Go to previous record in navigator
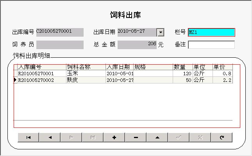 click(x=50, y=137)
